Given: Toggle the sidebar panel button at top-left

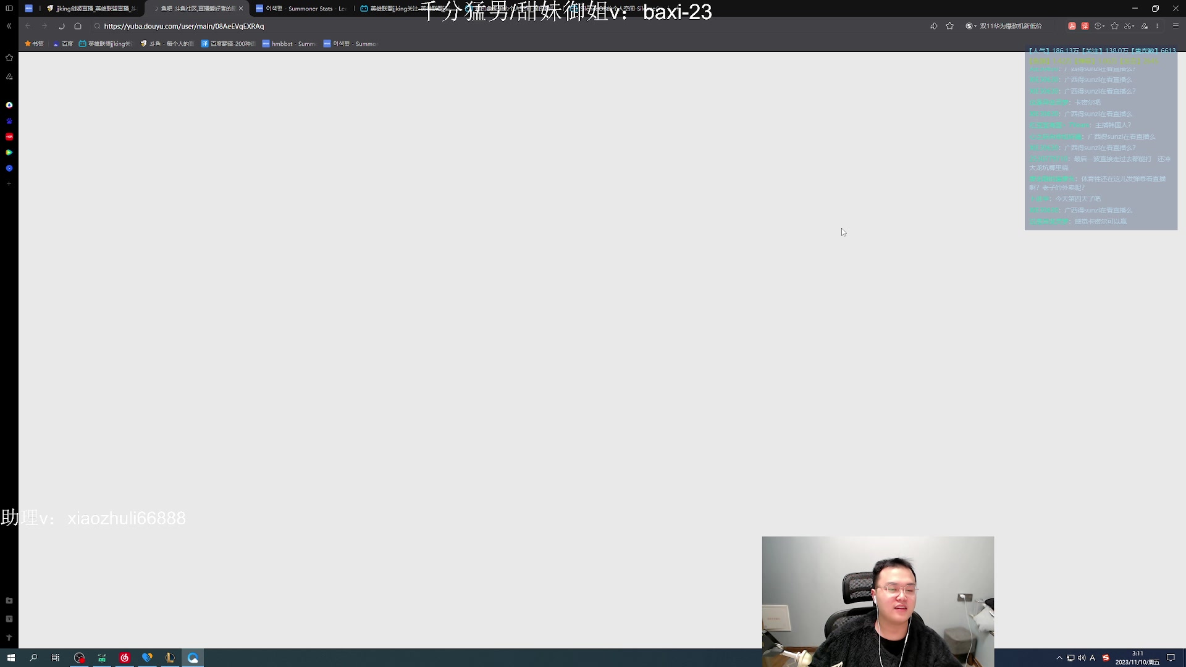Looking at the screenshot, I should [x=9, y=8].
